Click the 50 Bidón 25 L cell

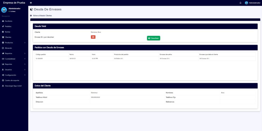point(136,59)
